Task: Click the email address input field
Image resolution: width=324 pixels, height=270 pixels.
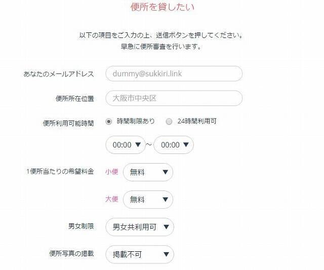Action: 174,73
